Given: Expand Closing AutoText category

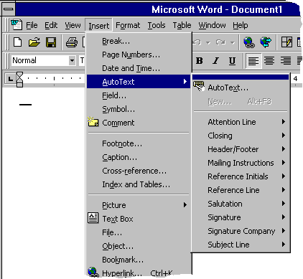Looking at the screenshot, I should (241, 136).
